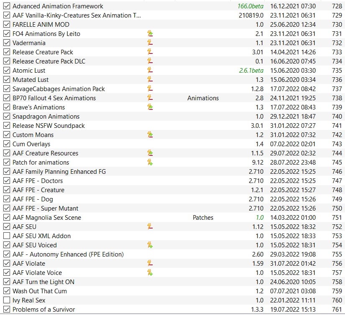Image resolution: width=345 pixels, height=315 pixels.
Task: Click version 2.6.1beta for Atomic Lust
Action: click(251, 70)
